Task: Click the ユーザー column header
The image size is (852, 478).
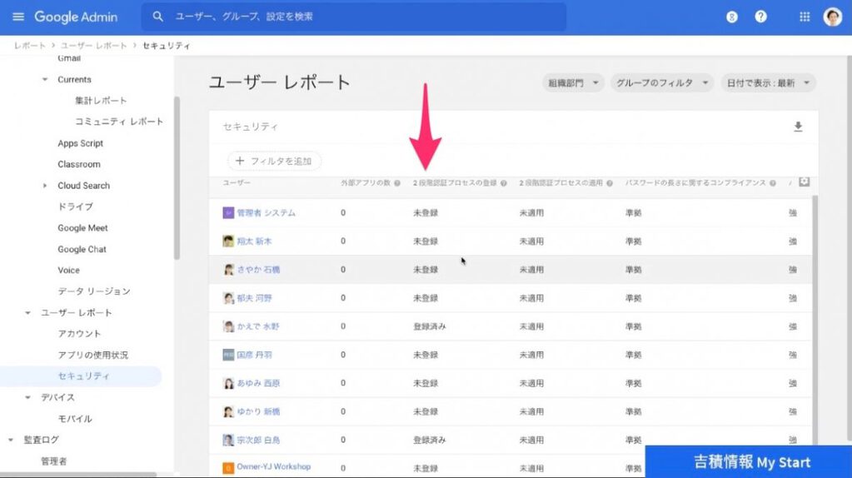Action: click(237, 183)
